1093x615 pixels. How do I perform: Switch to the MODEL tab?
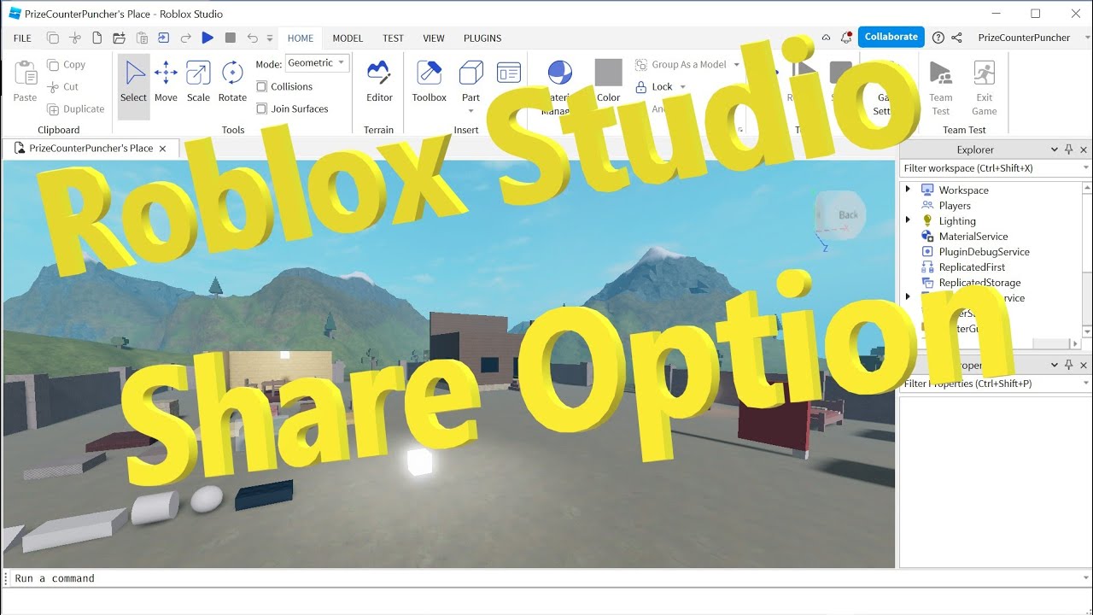tap(348, 38)
